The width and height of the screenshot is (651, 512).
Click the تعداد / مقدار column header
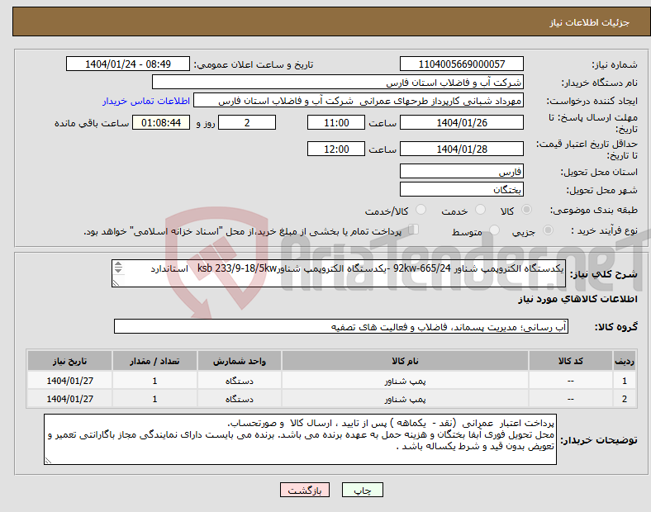[154, 361]
